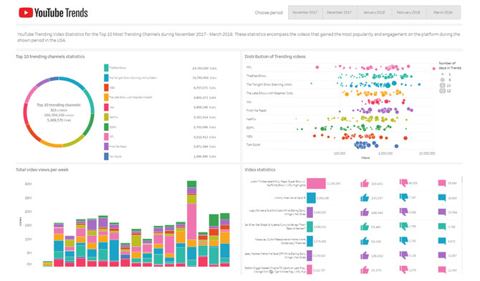
Task: Select the December 2017 period tab
Action: click(340, 13)
